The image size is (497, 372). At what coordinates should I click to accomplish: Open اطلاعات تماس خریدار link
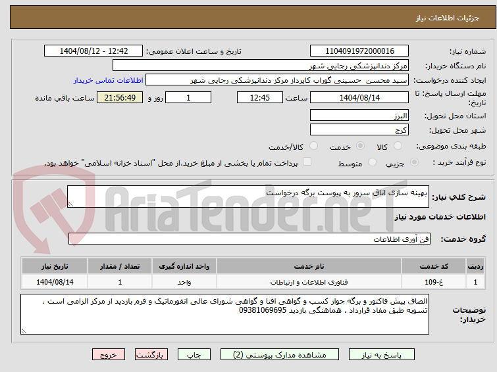pos(109,80)
